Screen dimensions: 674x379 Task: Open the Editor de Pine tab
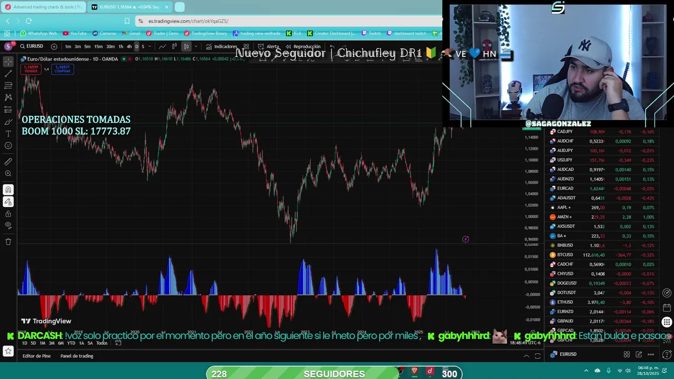(x=36, y=356)
